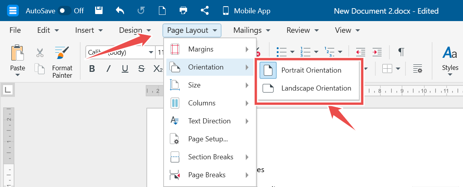
Task: Open the Page Setup dialog entry
Action: 210,139
